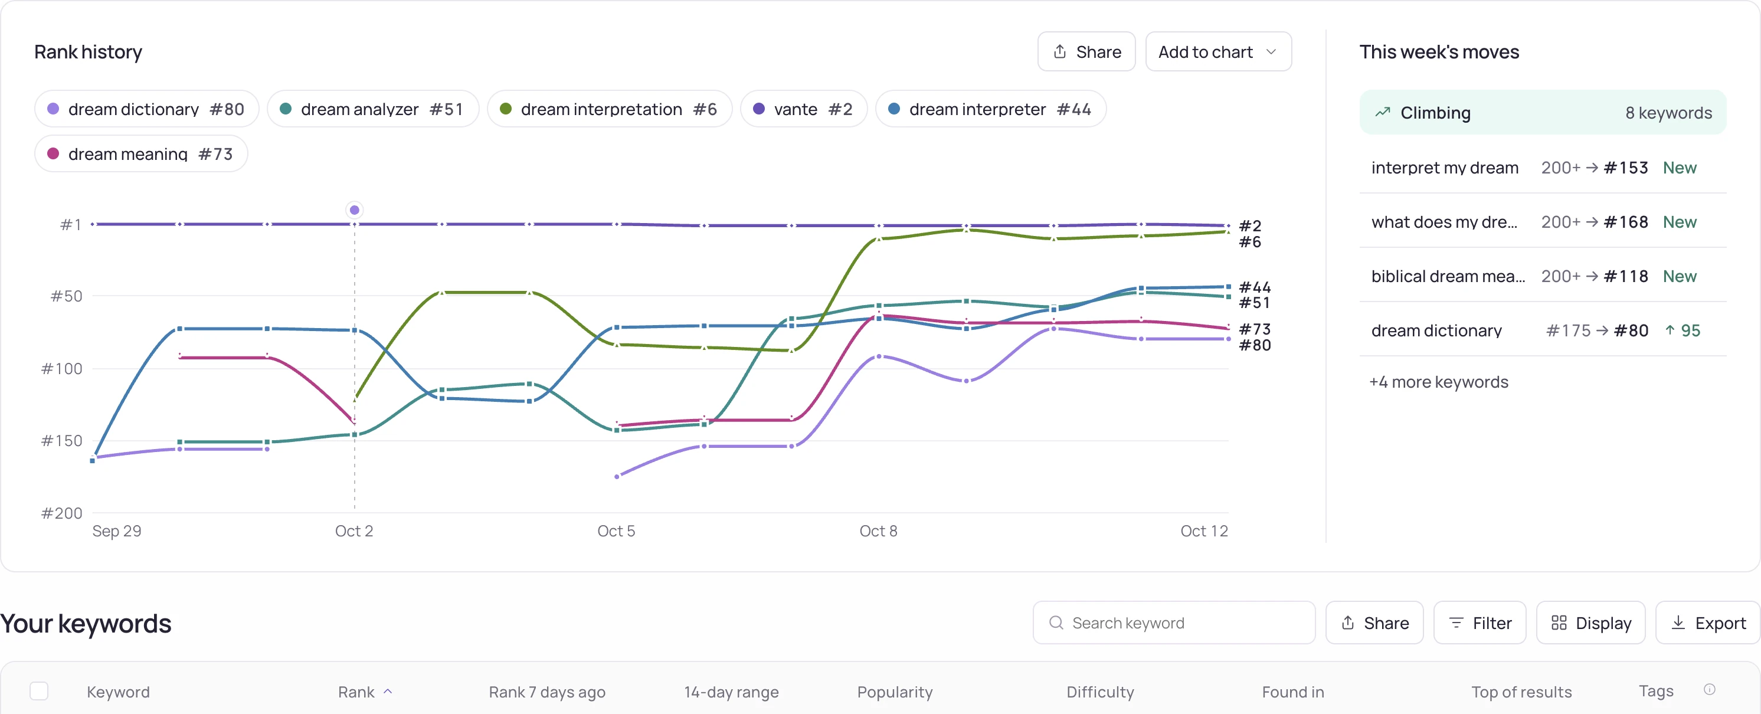
Task: Click the up arrow 95 change indicator
Action: tap(1682, 330)
